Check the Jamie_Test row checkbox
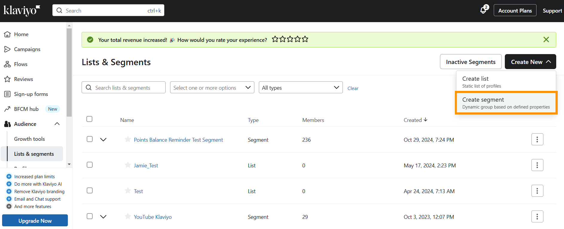This screenshot has width=564, height=229. 90,165
